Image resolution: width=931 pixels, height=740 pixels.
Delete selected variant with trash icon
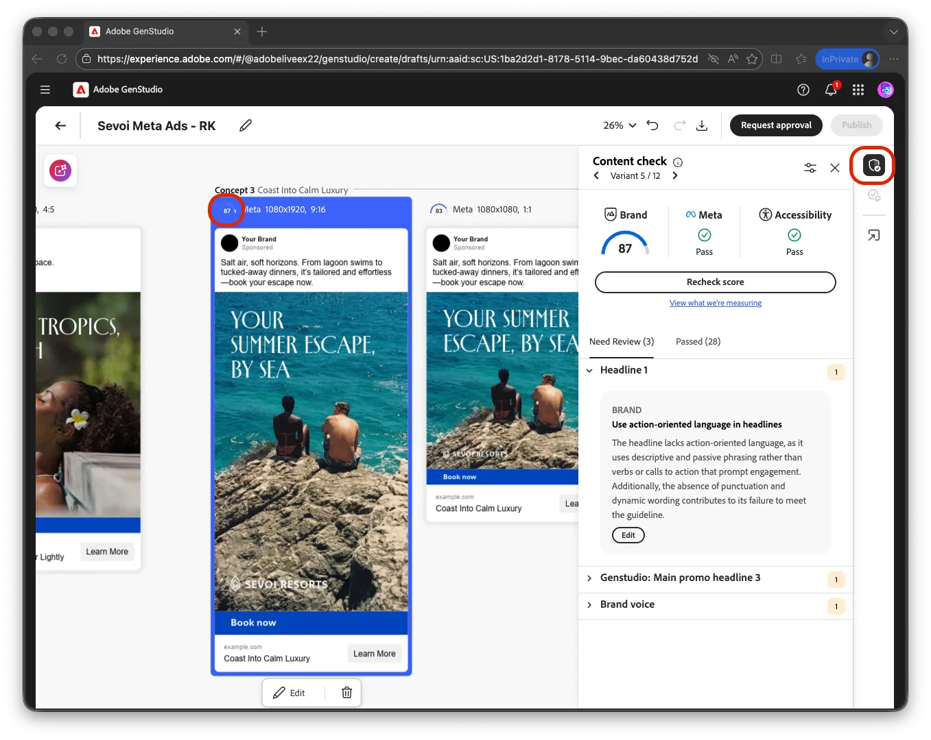pyautogui.click(x=346, y=693)
